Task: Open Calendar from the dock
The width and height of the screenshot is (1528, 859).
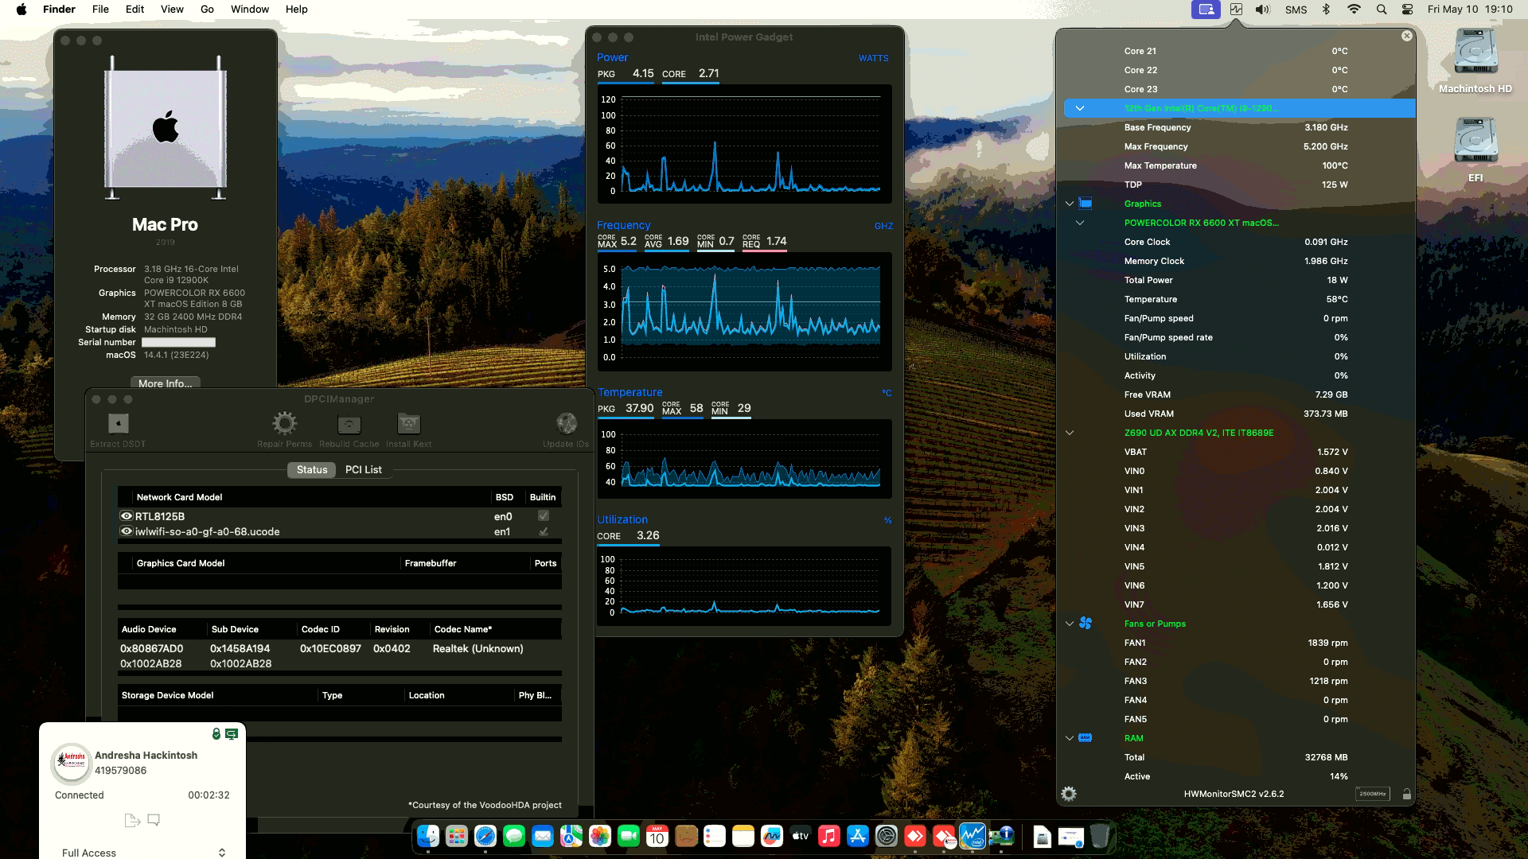Action: (x=657, y=836)
